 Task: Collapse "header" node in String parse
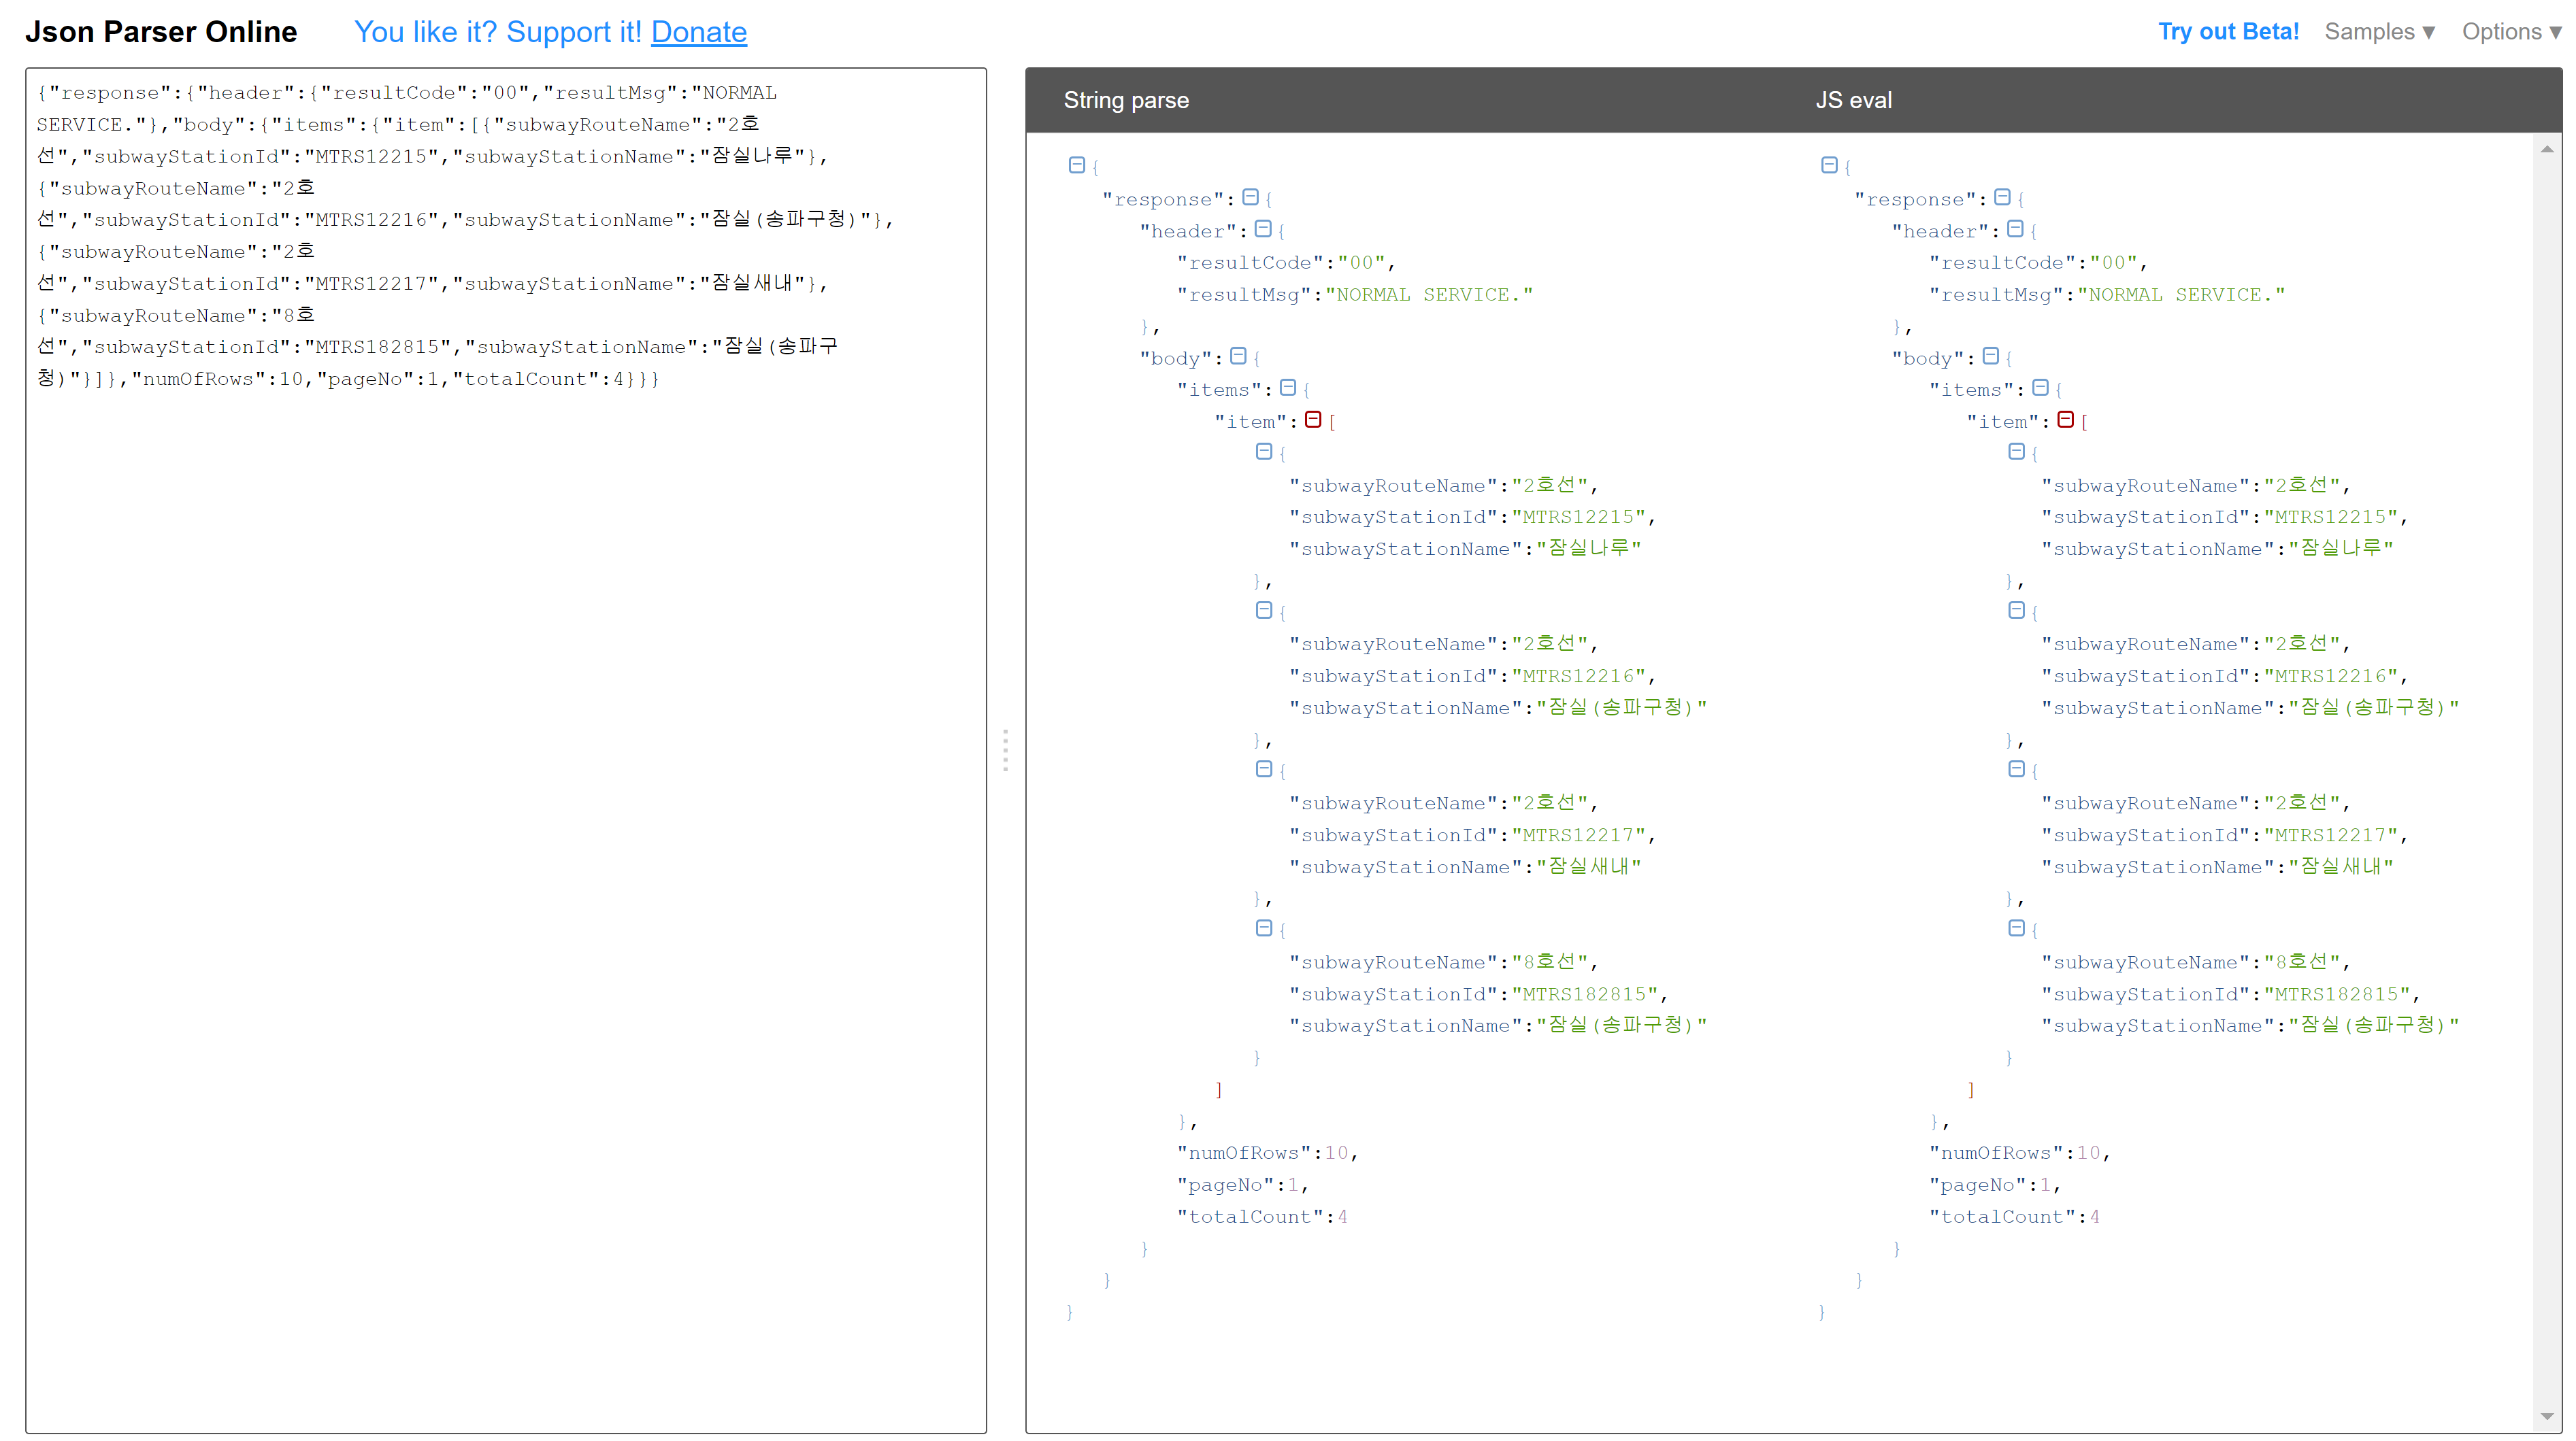pyautogui.click(x=1263, y=229)
